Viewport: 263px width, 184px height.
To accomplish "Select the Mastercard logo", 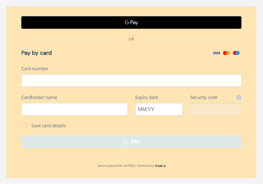I will pos(226,53).
